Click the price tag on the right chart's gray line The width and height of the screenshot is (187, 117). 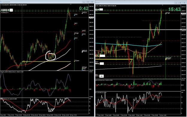click(184, 30)
